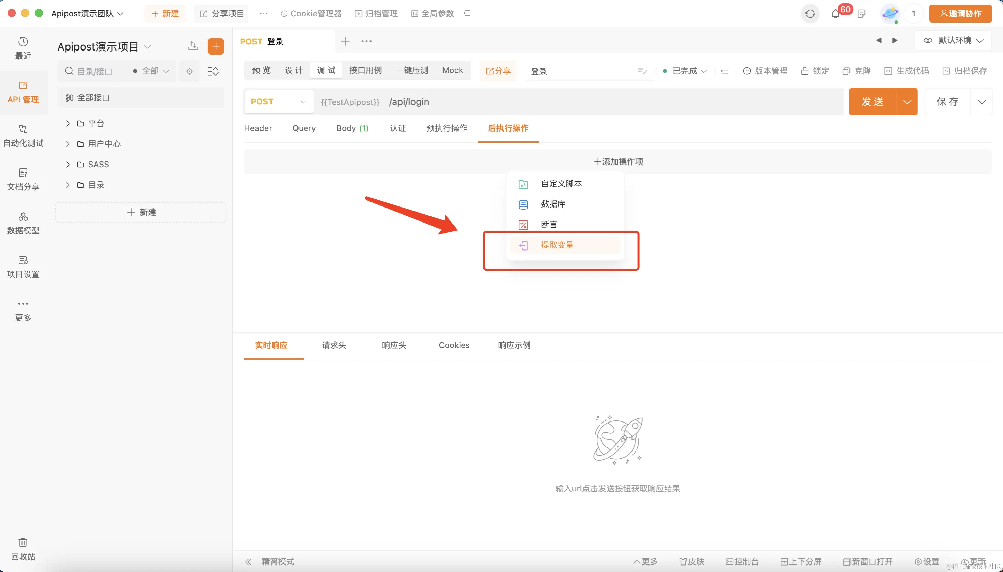The image size is (1003, 572).
Task: Click the import/export icon beside project name
Action: point(193,46)
